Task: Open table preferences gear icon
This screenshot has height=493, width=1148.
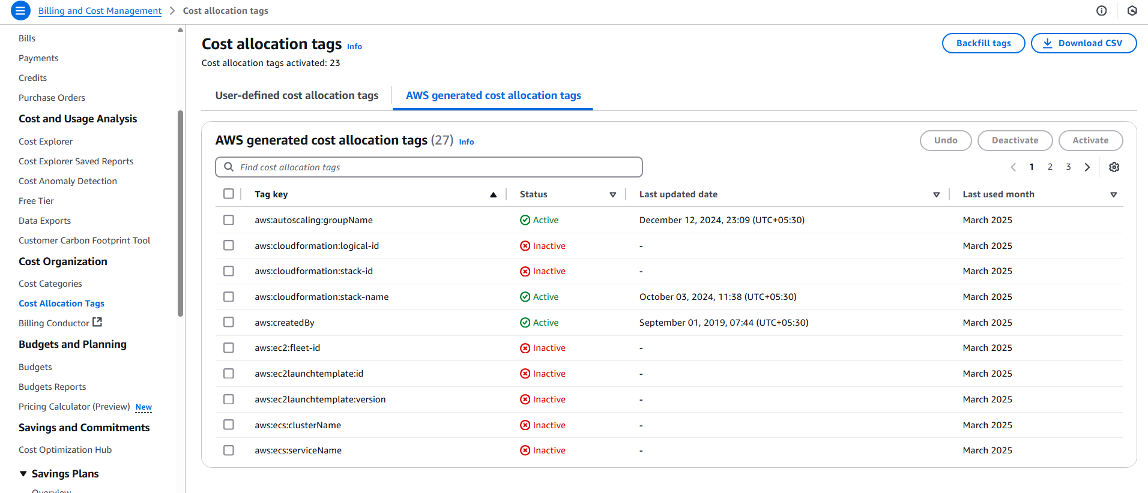Action: (x=1114, y=167)
